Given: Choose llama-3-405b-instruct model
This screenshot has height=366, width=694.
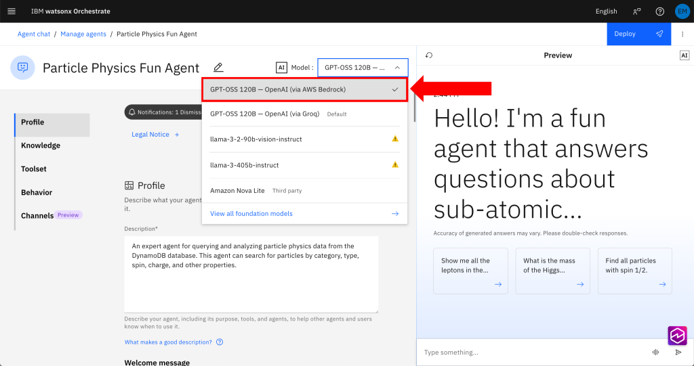Looking at the screenshot, I should tap(304, 165).
